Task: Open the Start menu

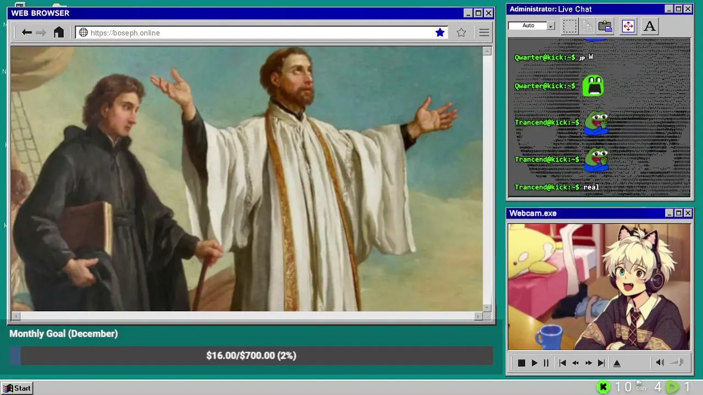Action: [17, 388]
